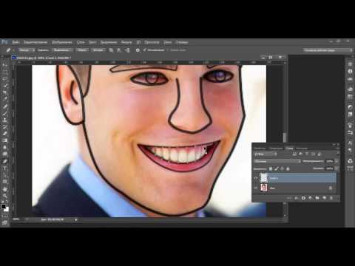Select the Zoom tool

(4, 196)
